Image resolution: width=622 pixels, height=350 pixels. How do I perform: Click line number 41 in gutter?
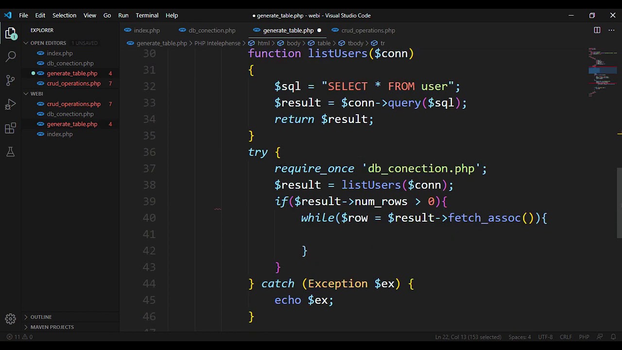click(x=150, y=234)
